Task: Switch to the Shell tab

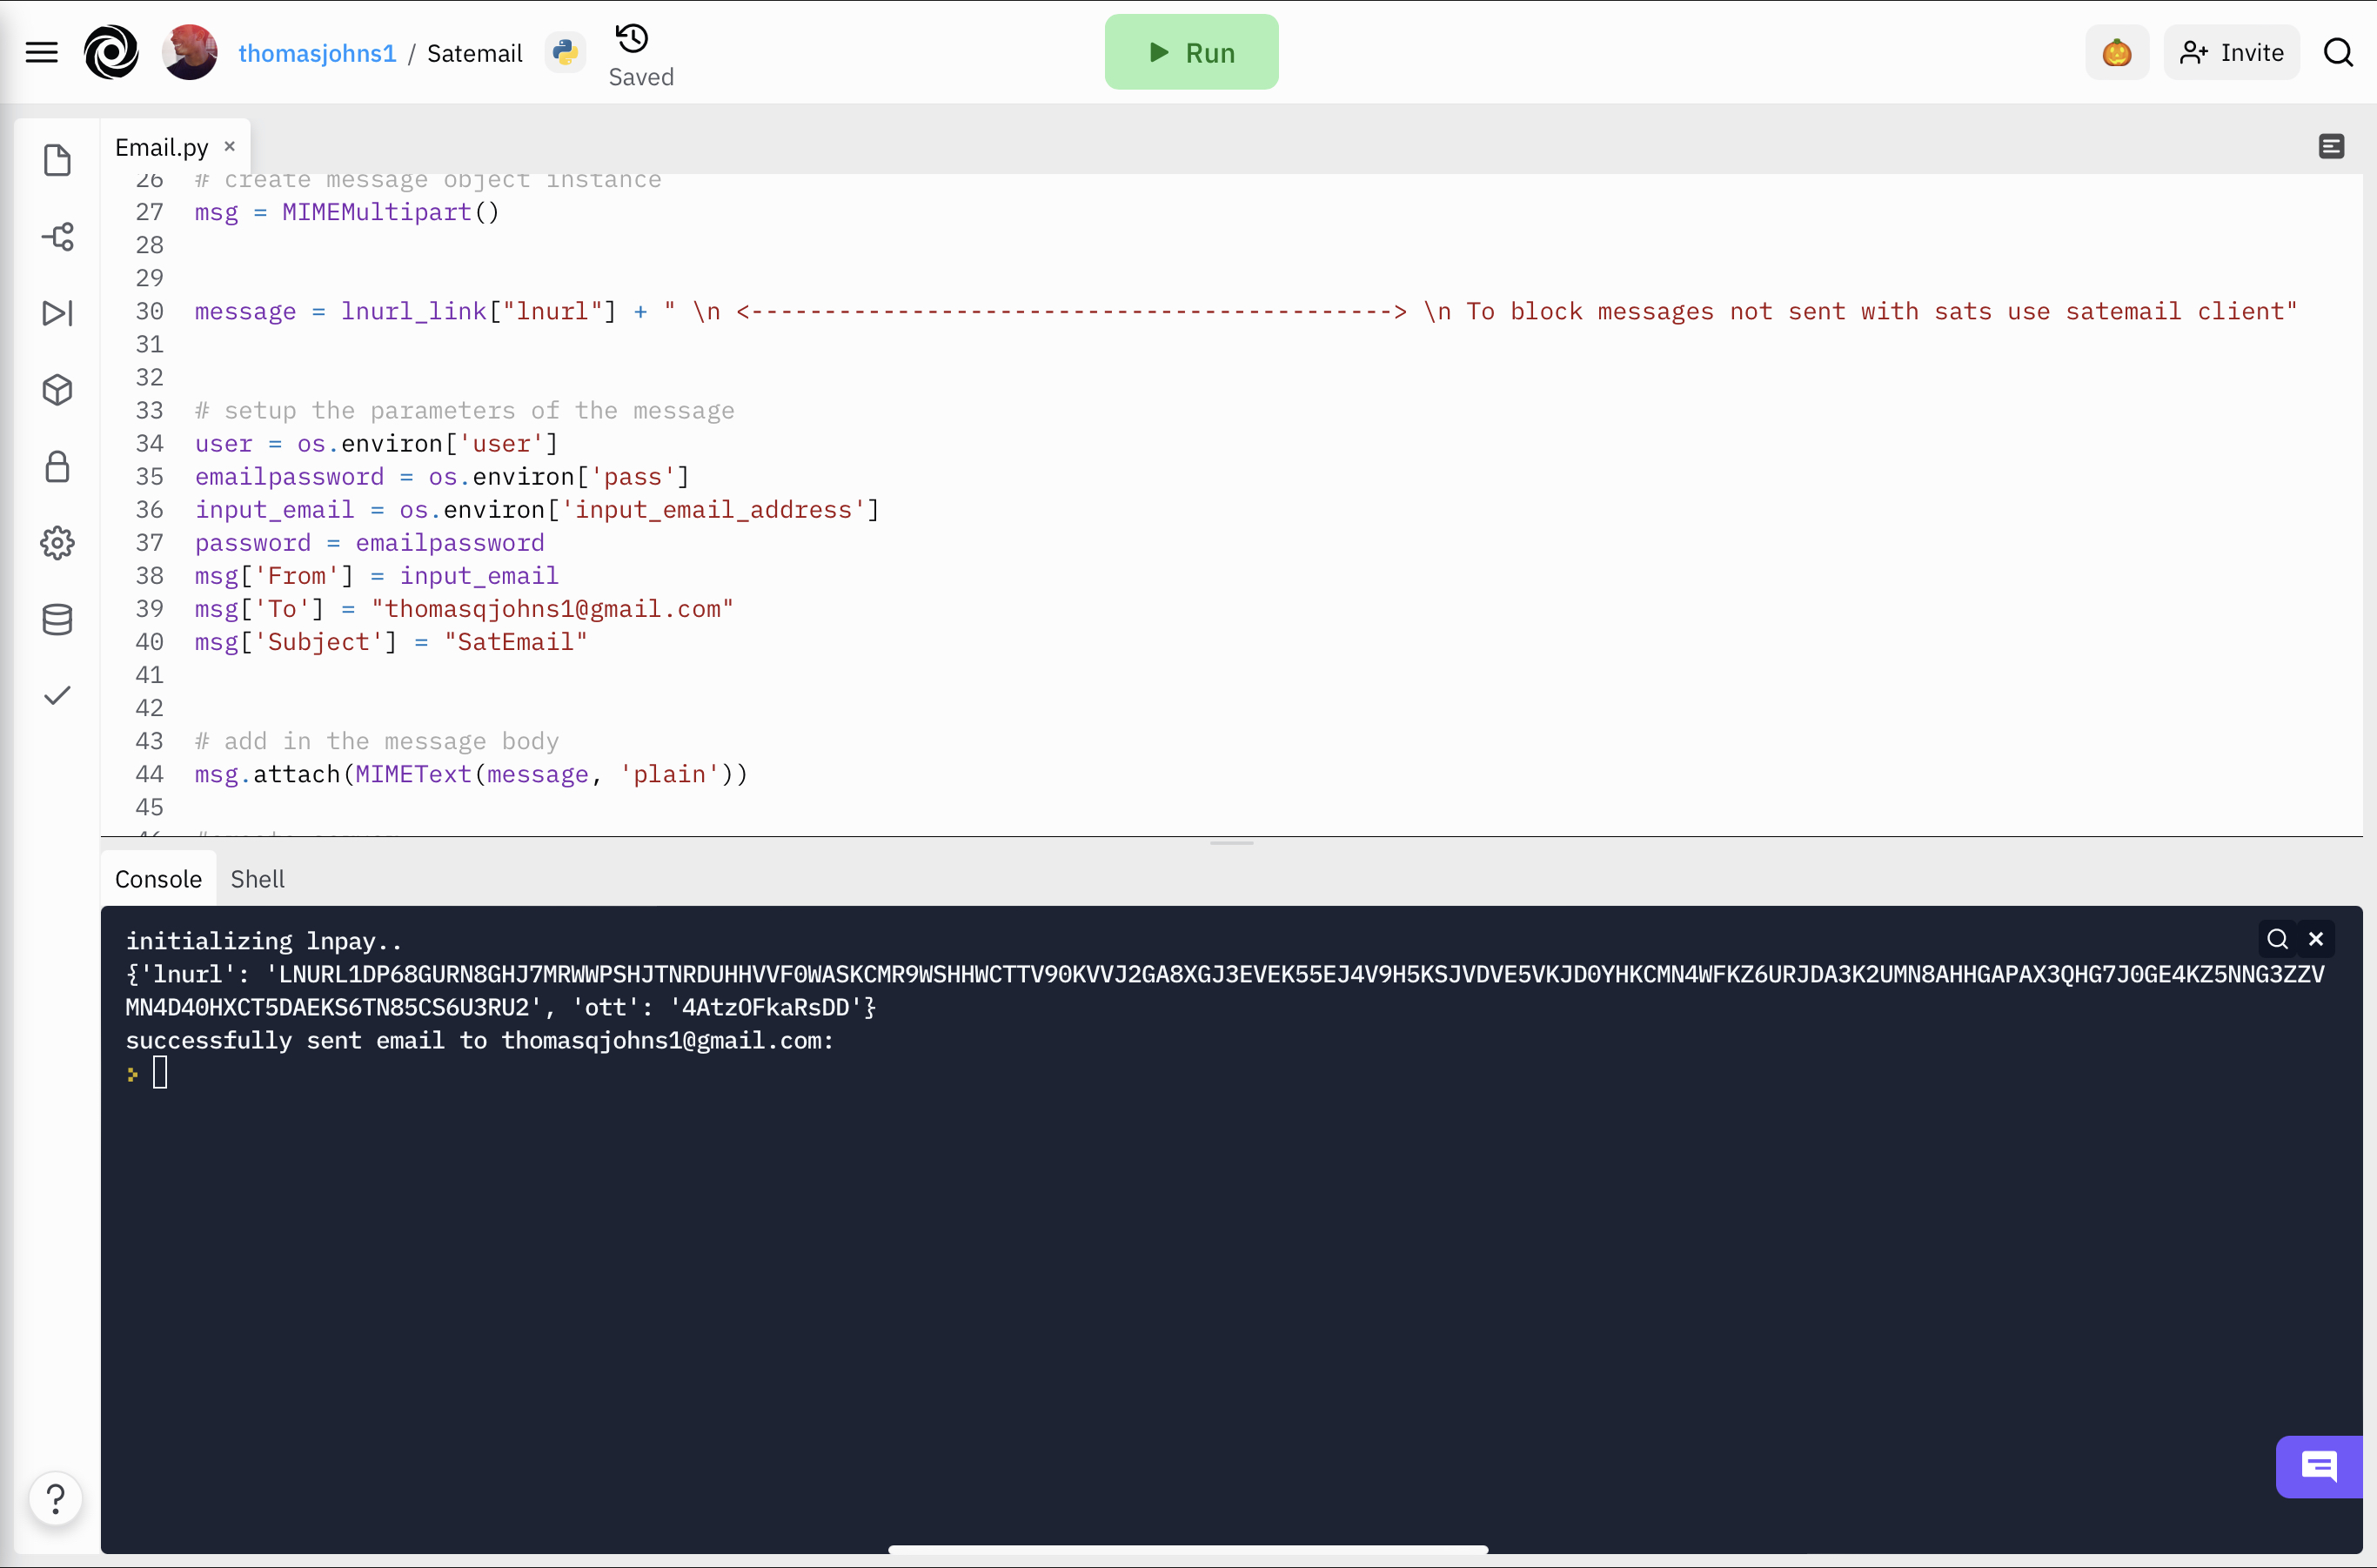Action: pos(257,879)
